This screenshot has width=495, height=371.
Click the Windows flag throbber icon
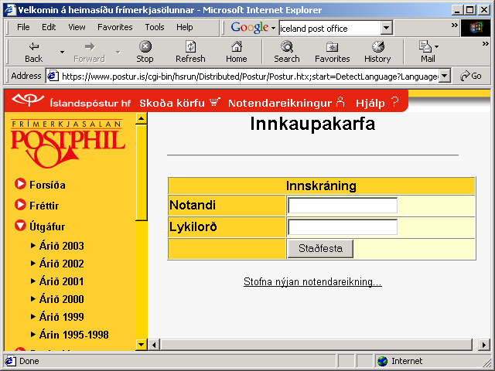(x=476, y=28)
